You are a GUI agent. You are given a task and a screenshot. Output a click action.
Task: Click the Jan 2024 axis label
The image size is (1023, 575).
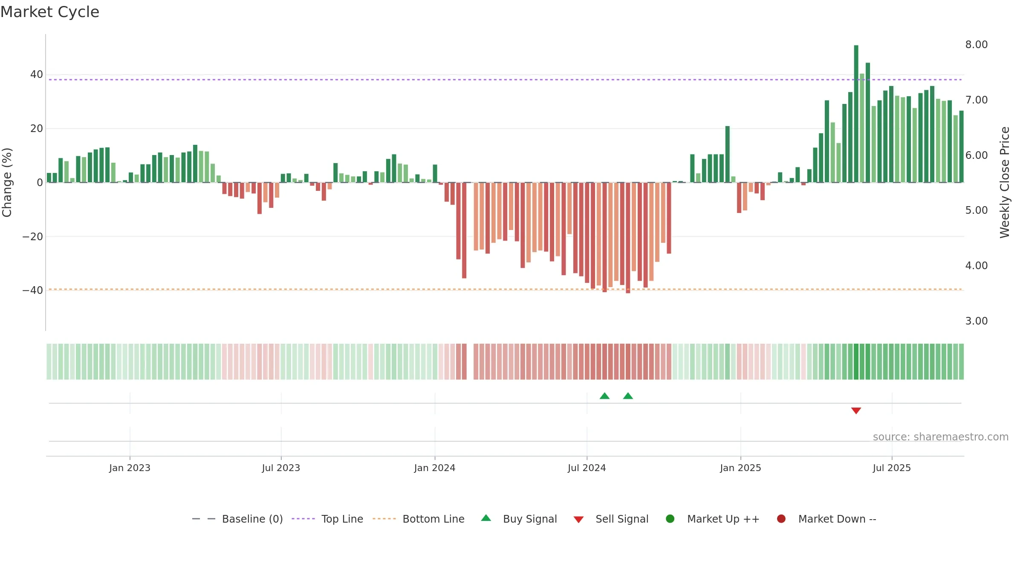[x=435, y=468]
